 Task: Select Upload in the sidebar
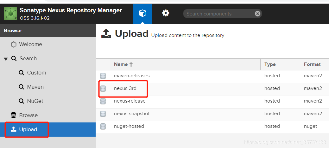pyautogui.click(x=48, y=130)
